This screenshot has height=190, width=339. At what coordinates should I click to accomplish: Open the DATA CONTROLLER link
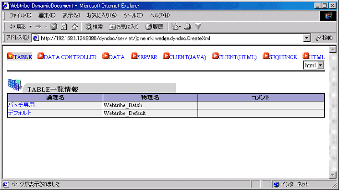(70, 57)
